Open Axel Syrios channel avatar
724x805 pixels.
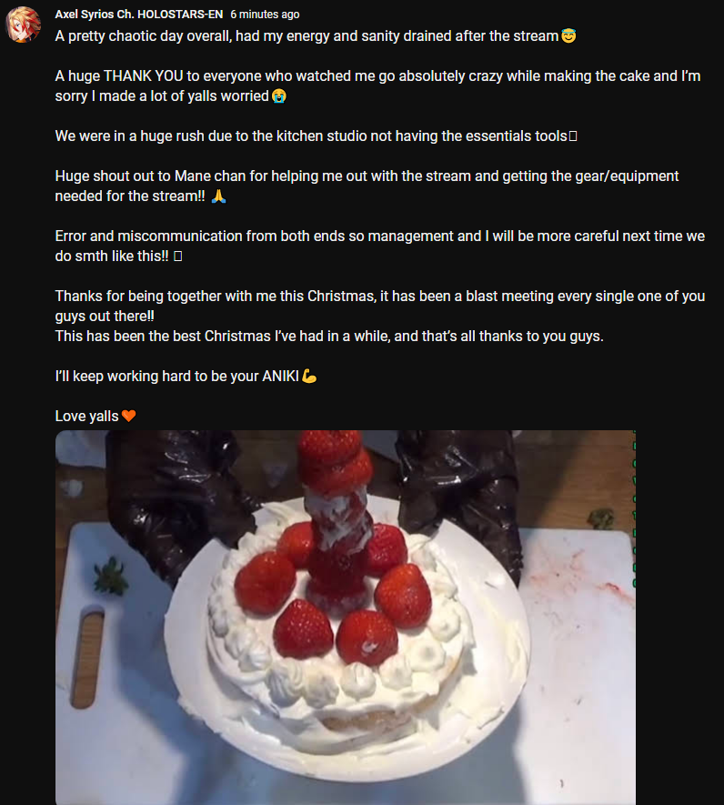click(23, 25)
